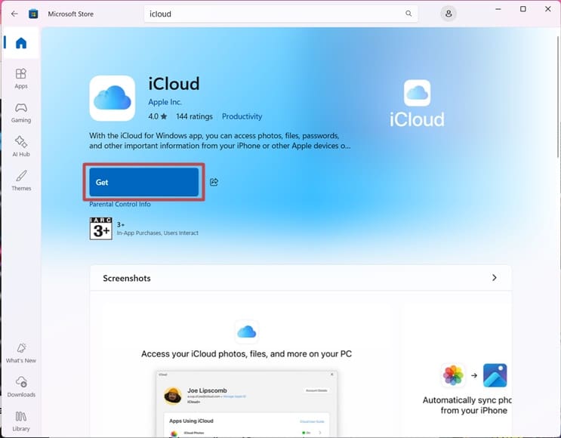The height and width of the screenshot is (438, 561).
Task: Click the In-App Purchases, Users Interact text
Action: pyautogui.click(x=157, y=233)
